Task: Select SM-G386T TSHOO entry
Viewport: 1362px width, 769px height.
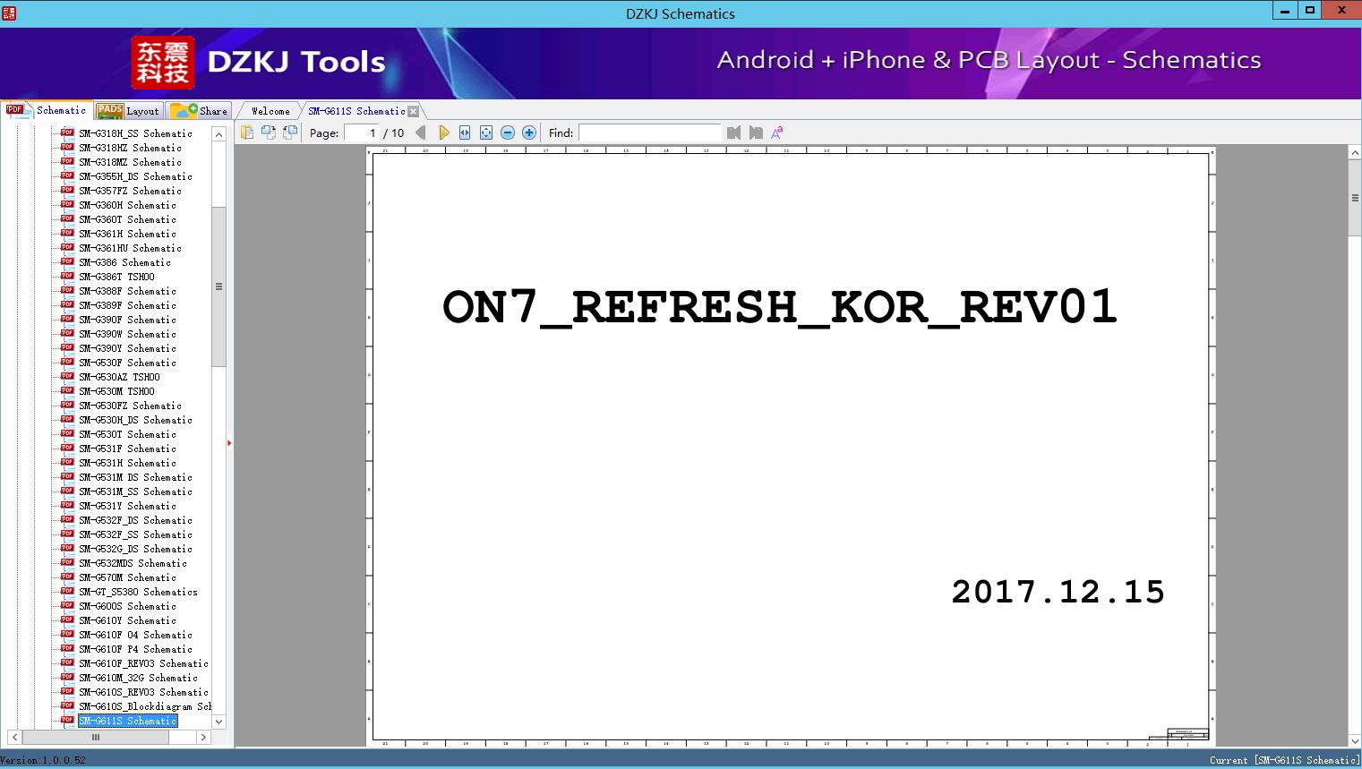Action: click(116, 277)
